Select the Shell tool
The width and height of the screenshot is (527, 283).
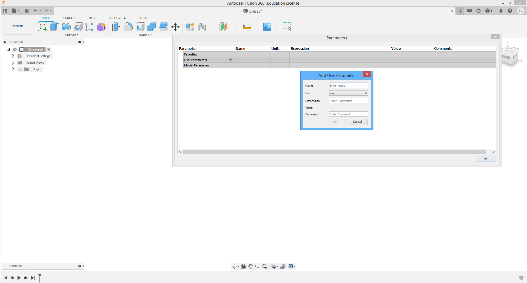[140, 27]
